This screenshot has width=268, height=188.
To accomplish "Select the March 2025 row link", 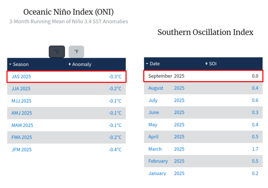I will 155,149.
